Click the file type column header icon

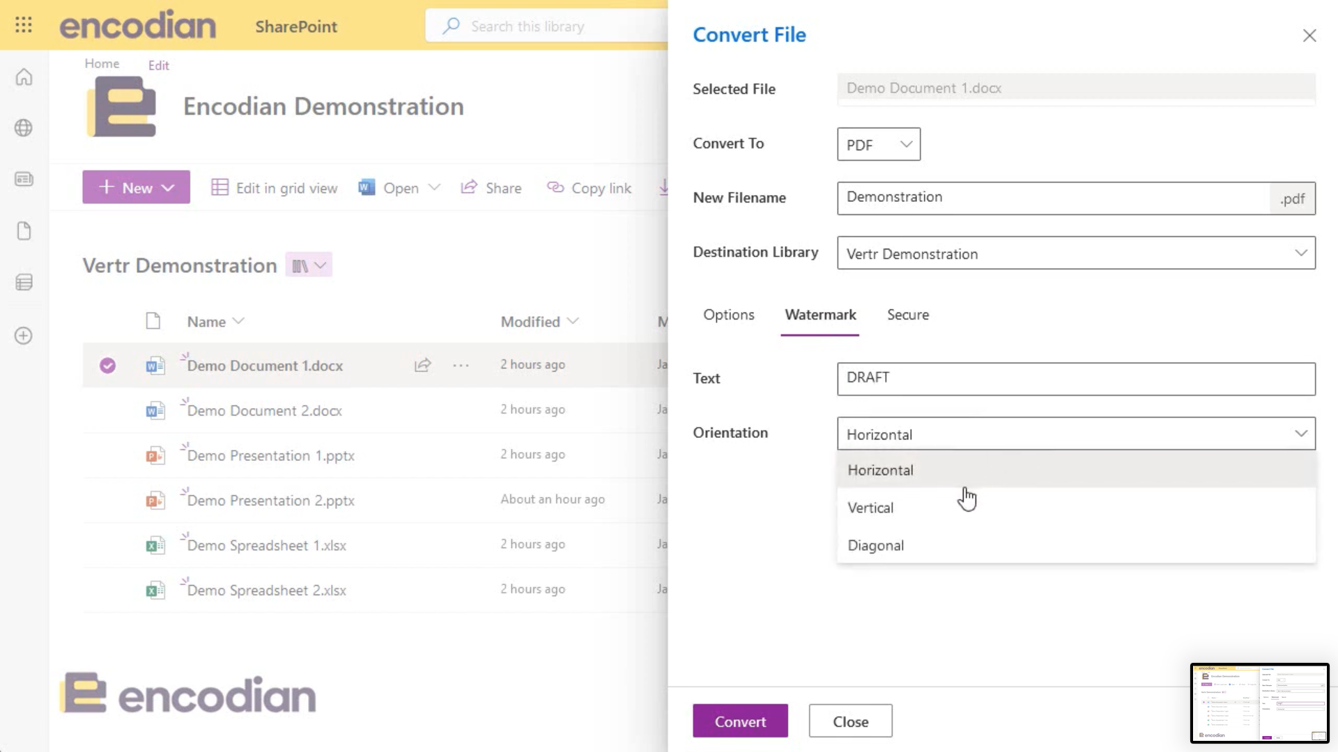[153, 321]
